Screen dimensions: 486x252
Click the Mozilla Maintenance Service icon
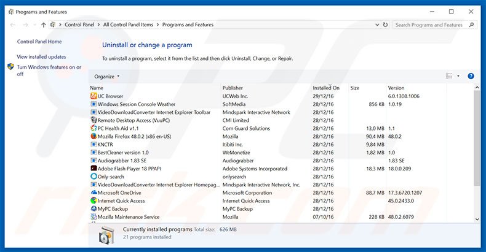click(94, 217)
